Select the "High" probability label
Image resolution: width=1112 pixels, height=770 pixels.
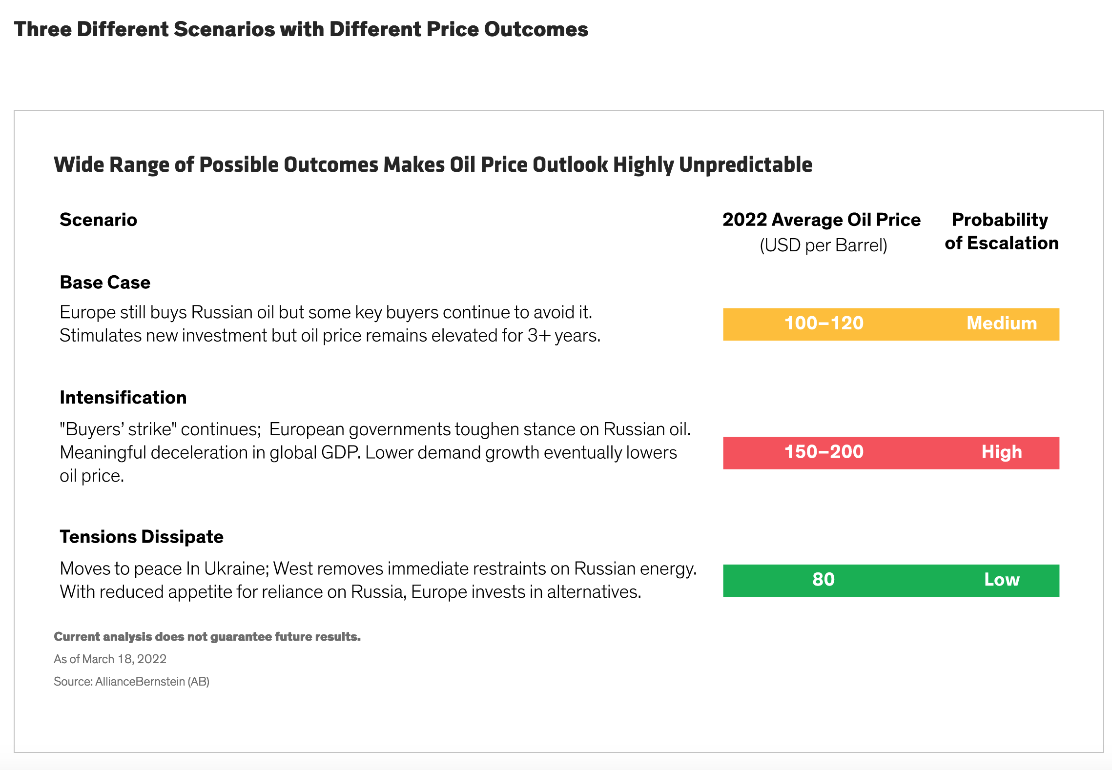click(x=1002, y=452)
